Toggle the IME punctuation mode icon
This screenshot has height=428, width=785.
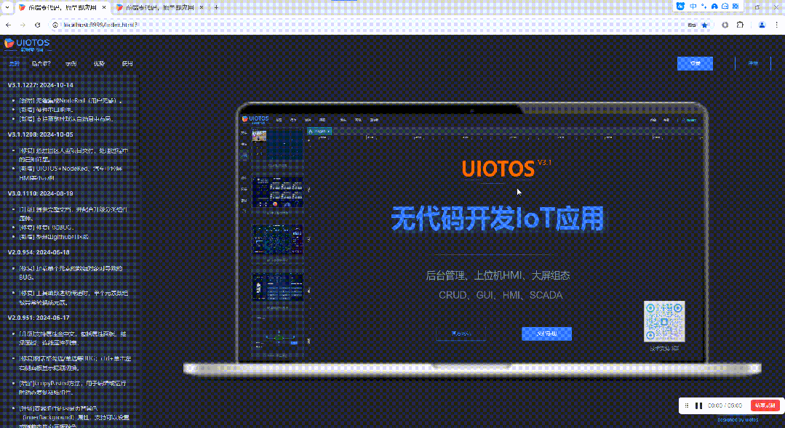coord(704,7)
